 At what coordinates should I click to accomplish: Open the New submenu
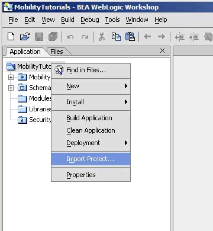[x=91, y=86]
